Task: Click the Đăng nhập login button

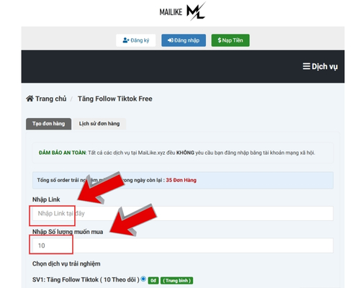Action: (x=184, y=40)
